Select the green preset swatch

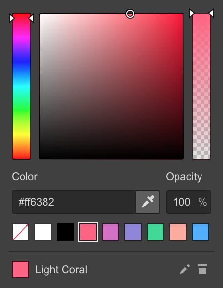pyautogui.click(x=156, y=232)
